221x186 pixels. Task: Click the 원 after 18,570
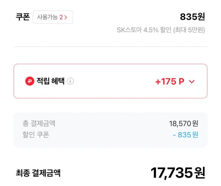click(x=195, y=124)
